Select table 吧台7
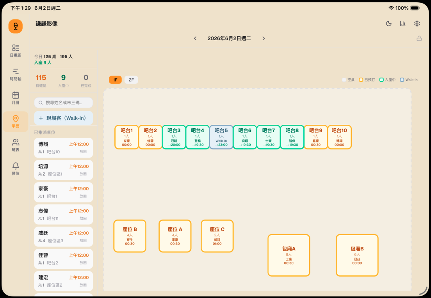 coord(269,137)
